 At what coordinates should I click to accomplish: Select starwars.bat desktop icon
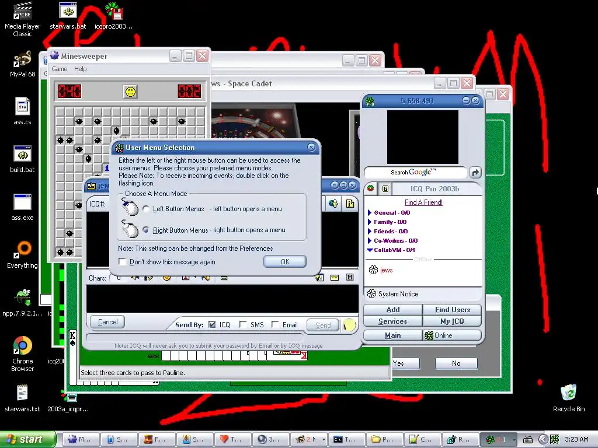pos(68,16)
